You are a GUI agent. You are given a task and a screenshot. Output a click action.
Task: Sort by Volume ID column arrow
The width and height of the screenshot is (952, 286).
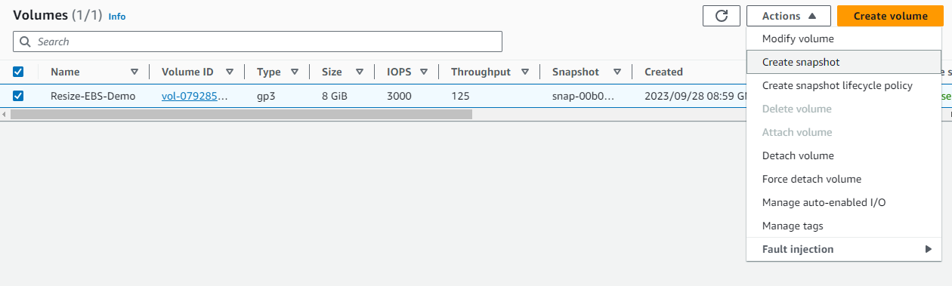point(229,72)
